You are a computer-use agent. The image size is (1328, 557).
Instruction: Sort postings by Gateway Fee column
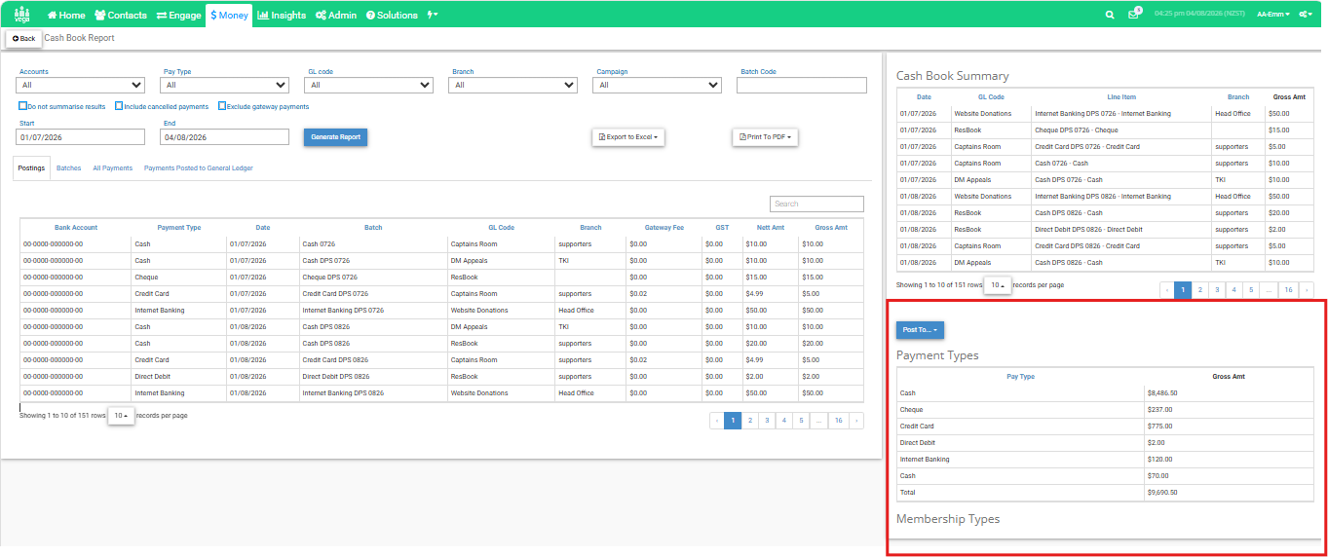point(664,228)
